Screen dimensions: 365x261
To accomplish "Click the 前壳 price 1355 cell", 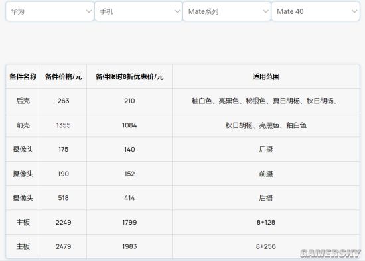I will (63, 125).
